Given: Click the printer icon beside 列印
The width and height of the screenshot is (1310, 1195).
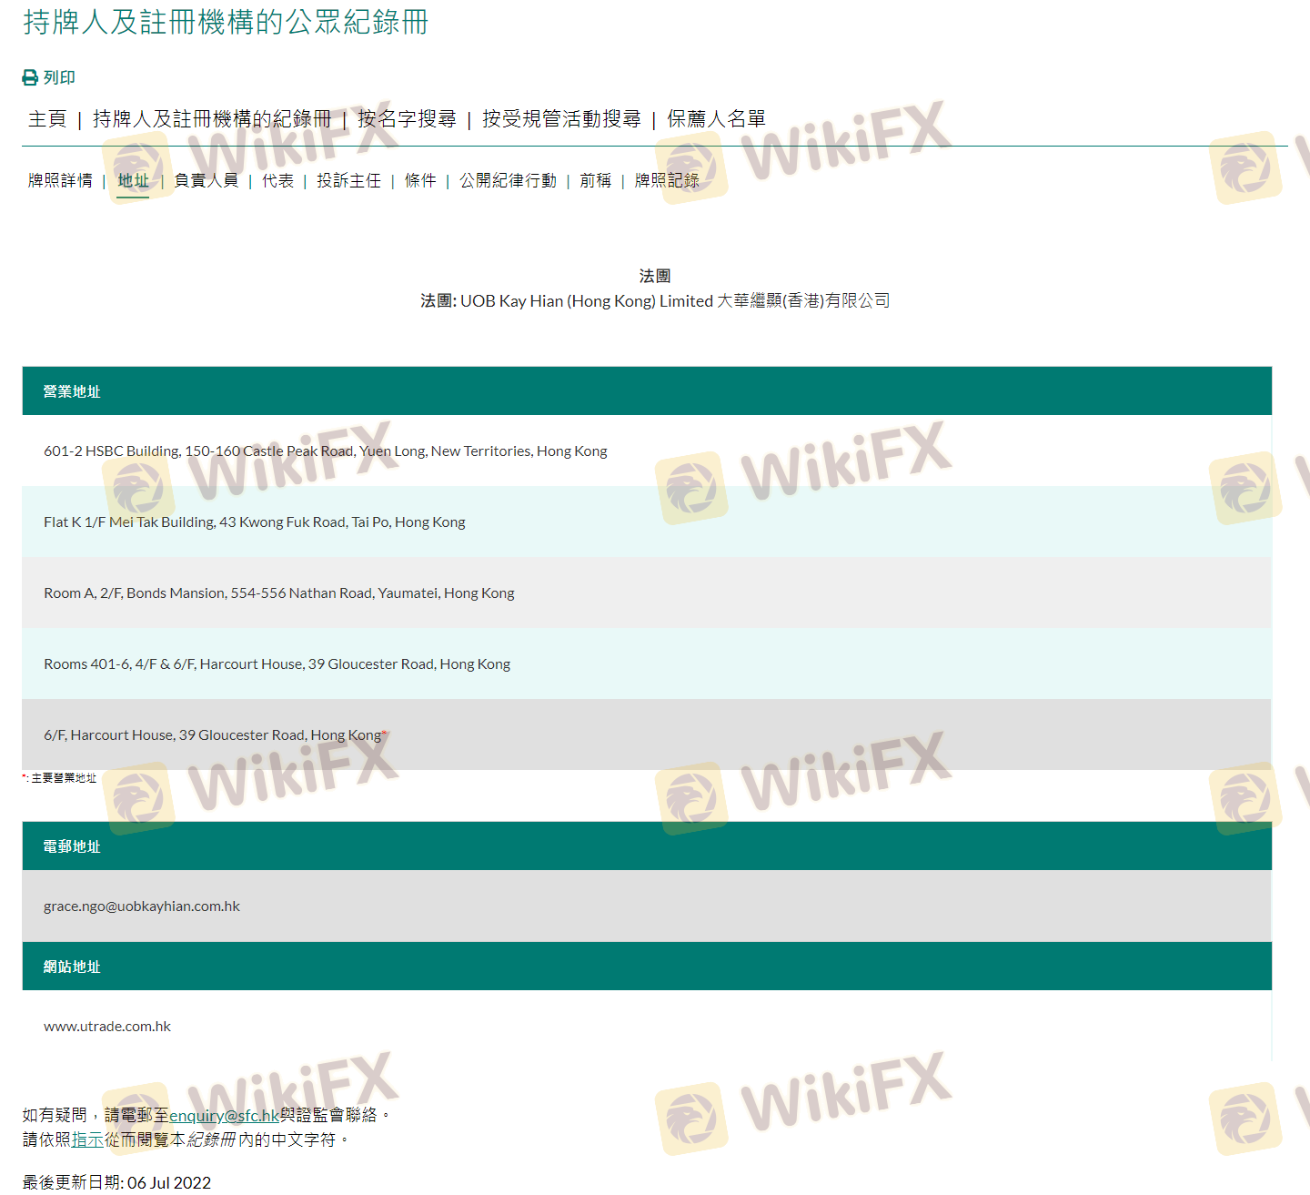Looking at the screenshot, I should tap(30, 78).
